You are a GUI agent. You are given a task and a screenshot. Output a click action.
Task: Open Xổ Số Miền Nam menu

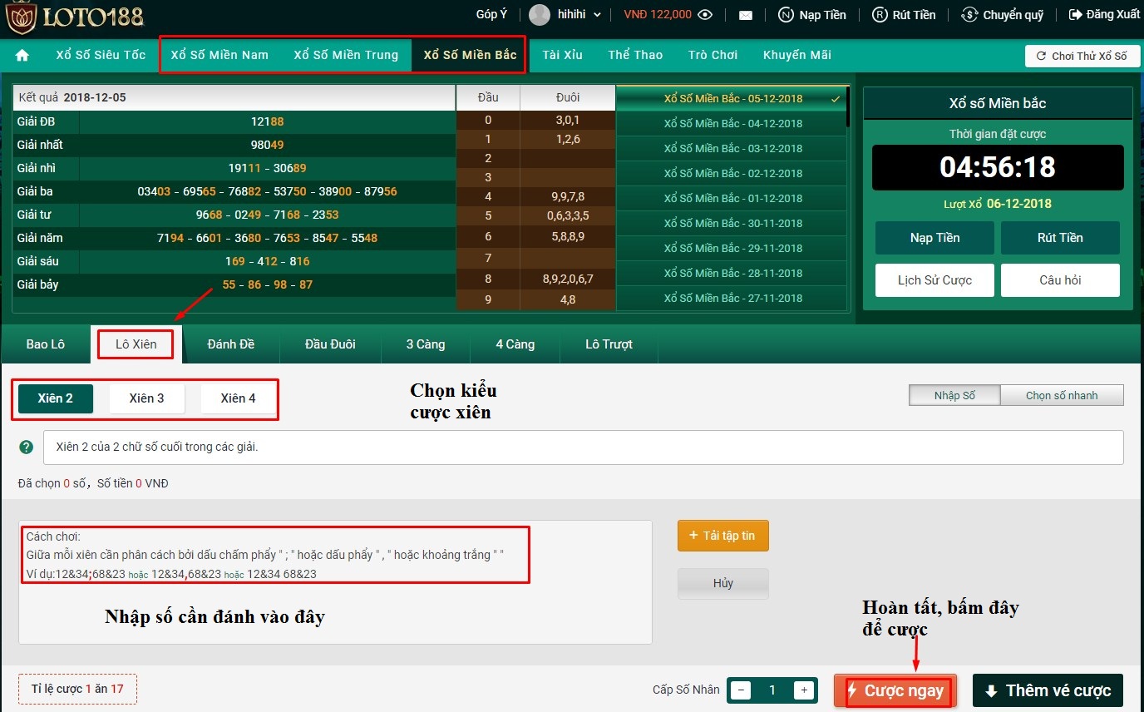pos(219,56)
